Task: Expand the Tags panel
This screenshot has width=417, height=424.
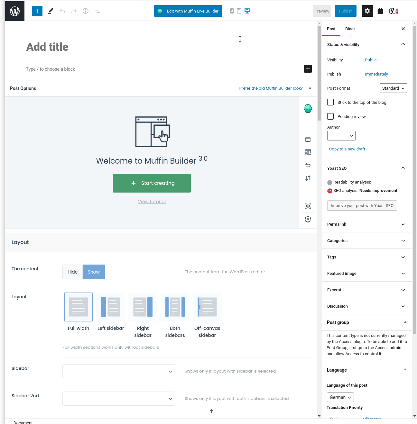Action: [x=367, y=257]
